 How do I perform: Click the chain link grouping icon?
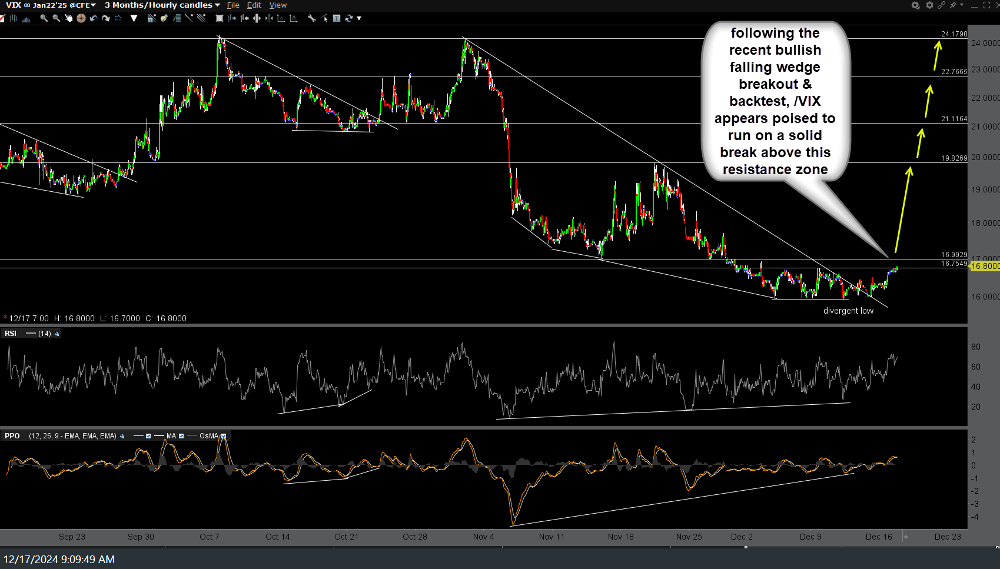tap(941, 5)
